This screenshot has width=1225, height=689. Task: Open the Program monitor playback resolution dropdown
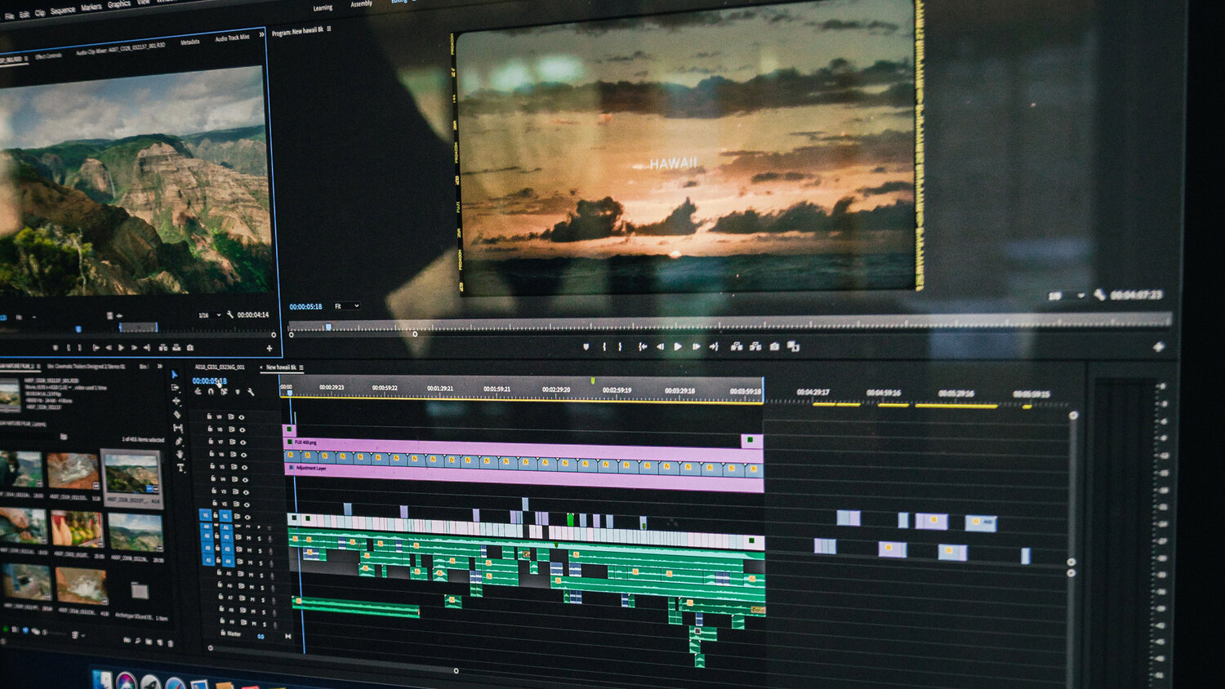1064,296
